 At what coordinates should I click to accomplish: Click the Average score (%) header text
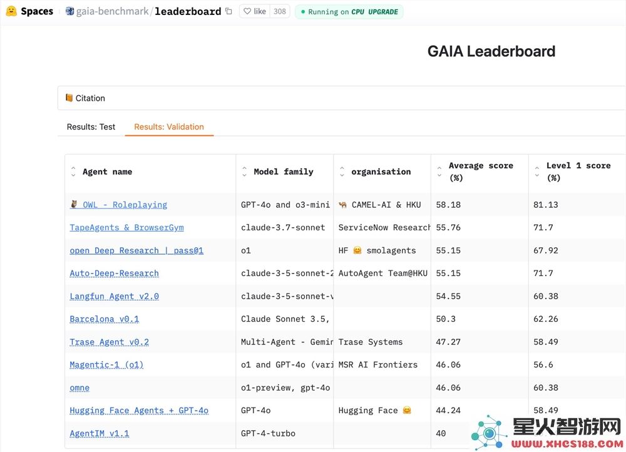tap(481, 172)
